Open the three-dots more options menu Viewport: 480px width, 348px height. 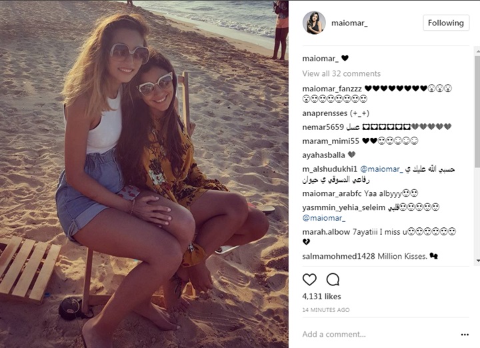click(x=465, y=335)
